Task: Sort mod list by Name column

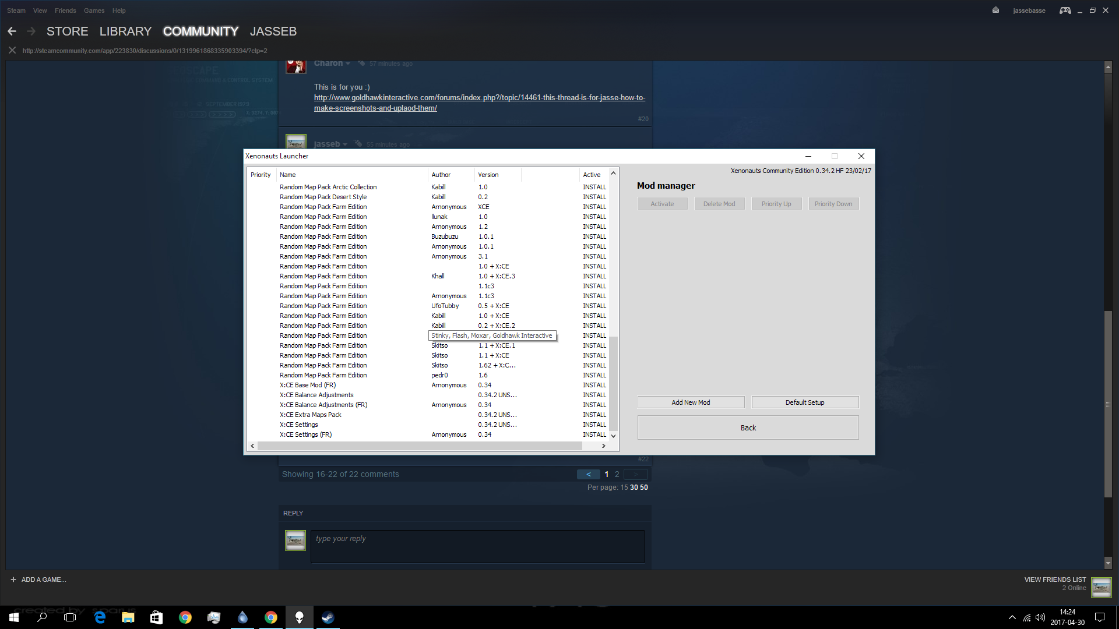Action: [x=351, y=175]
